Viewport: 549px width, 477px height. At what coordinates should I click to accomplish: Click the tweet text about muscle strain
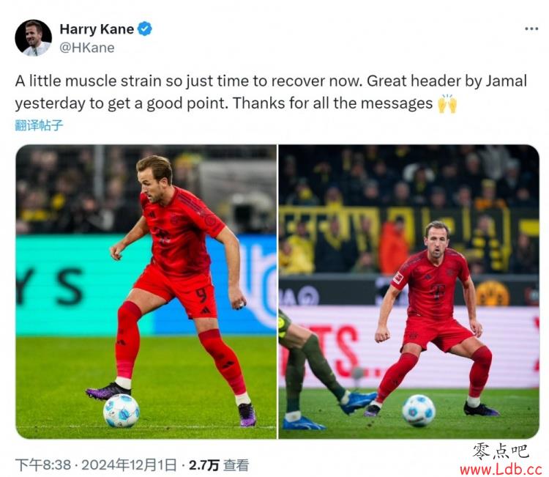[x=271, y=92]
